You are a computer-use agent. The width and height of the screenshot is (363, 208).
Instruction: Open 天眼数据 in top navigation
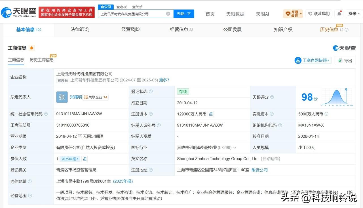coord(235,14)
